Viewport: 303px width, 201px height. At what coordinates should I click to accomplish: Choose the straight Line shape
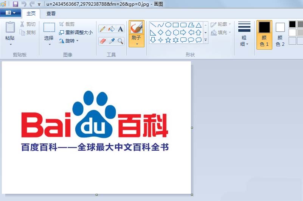click(x=153, y=25)
